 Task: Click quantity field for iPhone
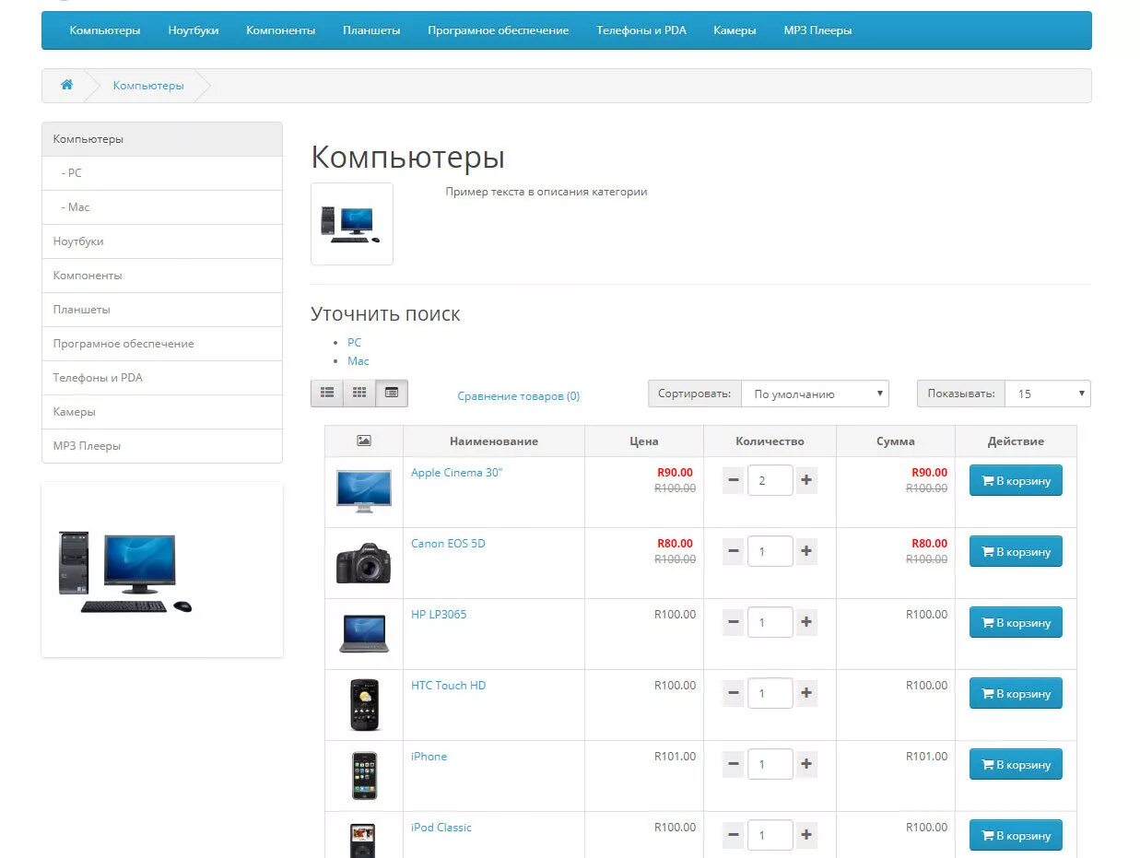tap(770, 764)
